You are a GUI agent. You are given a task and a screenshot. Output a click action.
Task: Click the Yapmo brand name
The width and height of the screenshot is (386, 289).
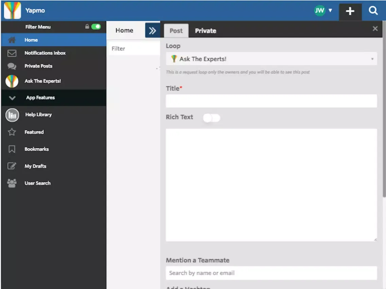tap(35, 11)
